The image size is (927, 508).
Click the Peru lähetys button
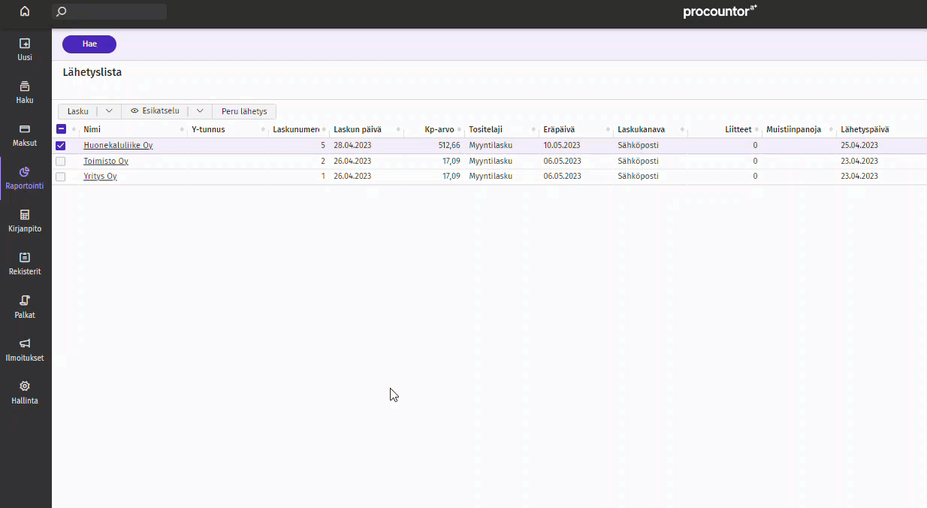tap(244, 111)
